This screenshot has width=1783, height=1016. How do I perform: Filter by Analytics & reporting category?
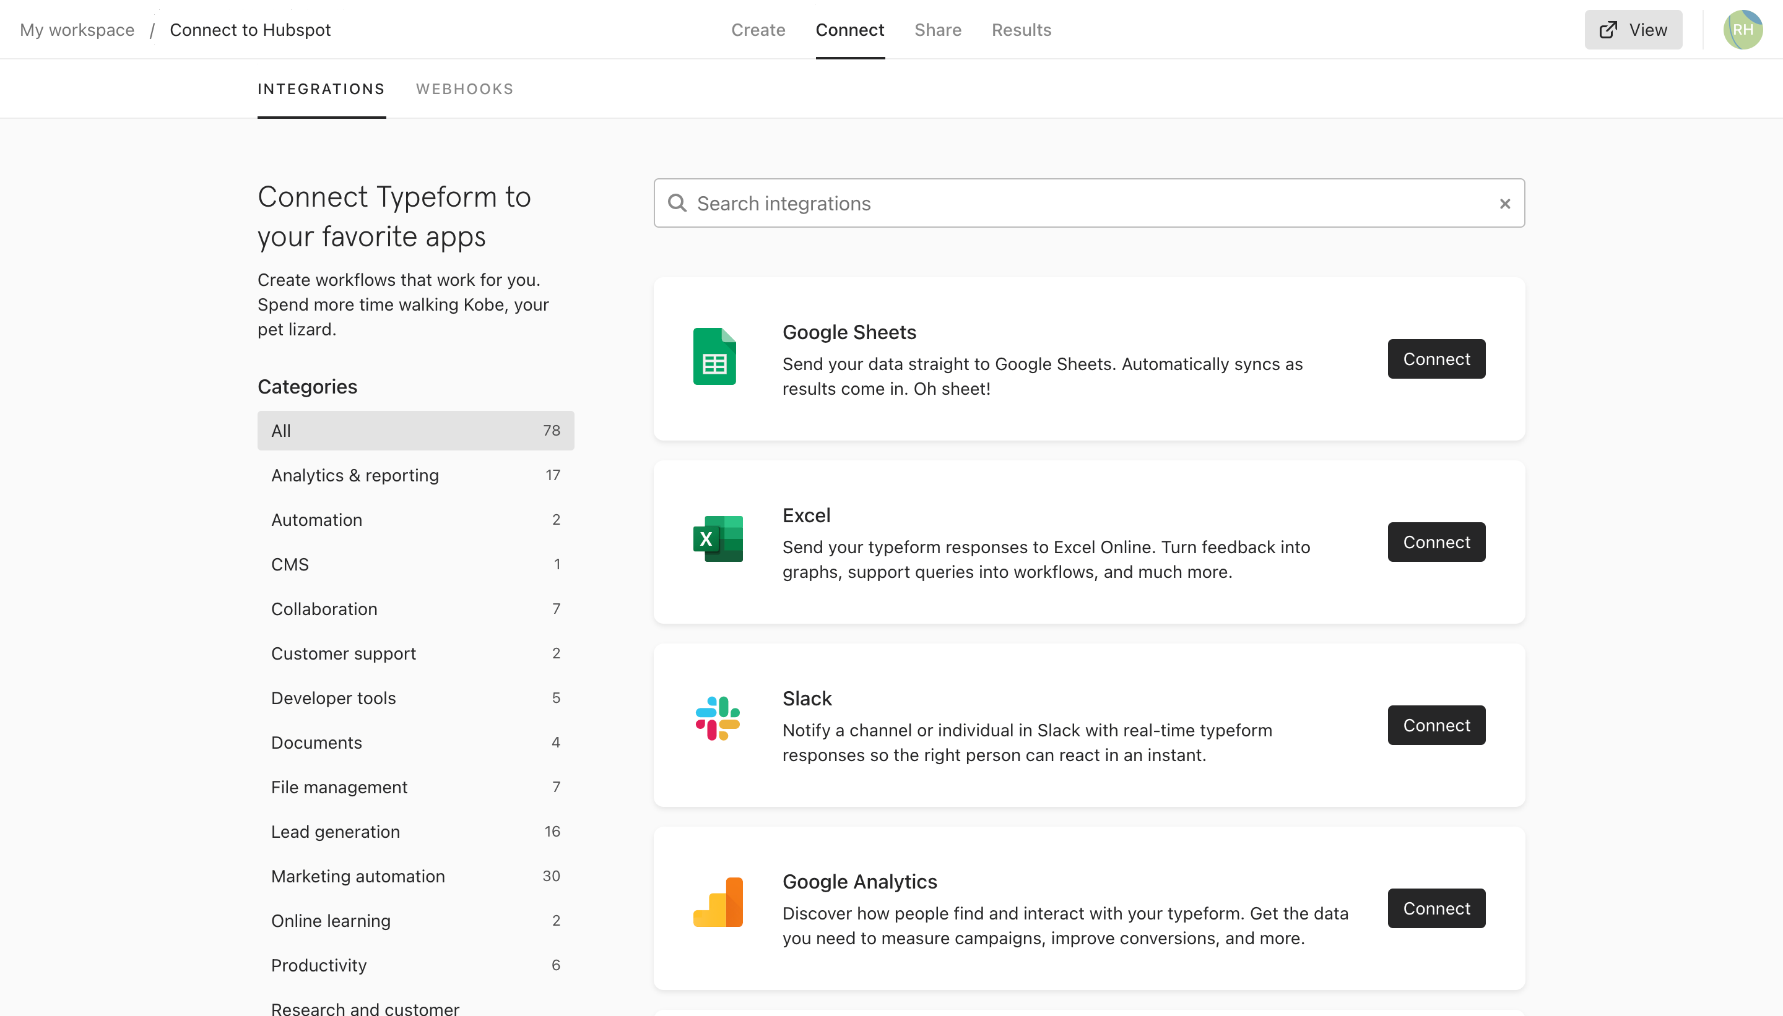point(415,475)
